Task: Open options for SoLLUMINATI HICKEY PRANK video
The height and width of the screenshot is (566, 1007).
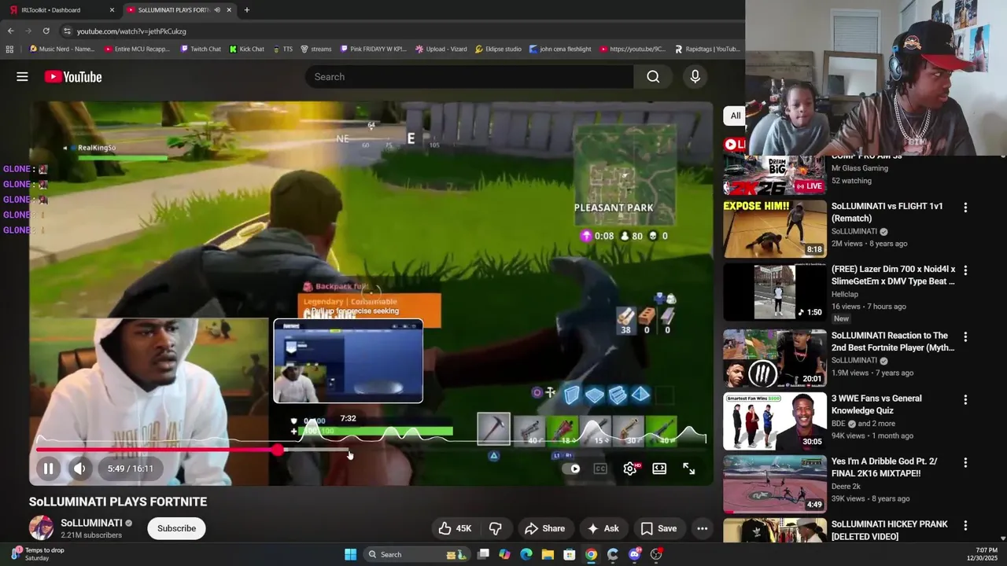Action: point(965,525)
